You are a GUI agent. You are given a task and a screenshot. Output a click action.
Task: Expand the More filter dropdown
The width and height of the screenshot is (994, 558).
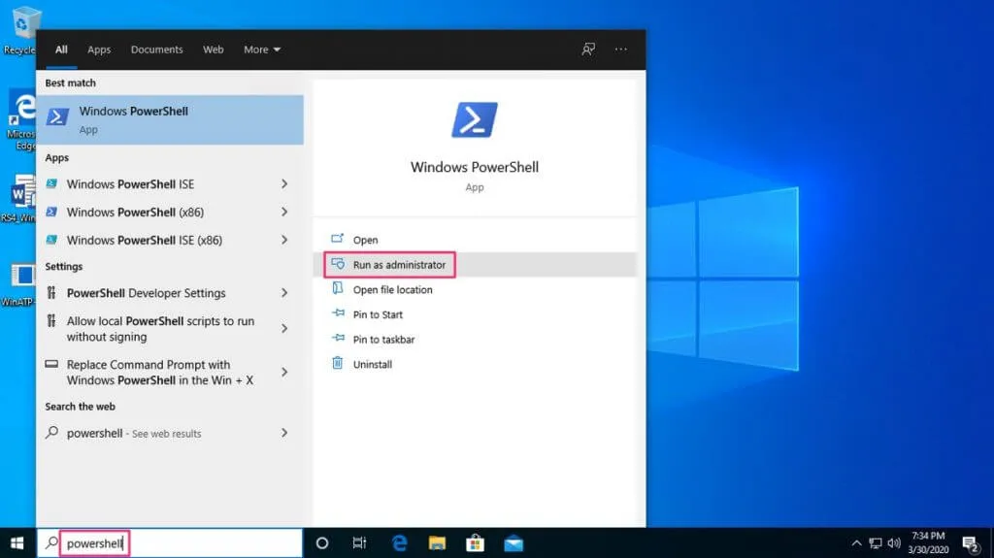(x=262, y=49)
